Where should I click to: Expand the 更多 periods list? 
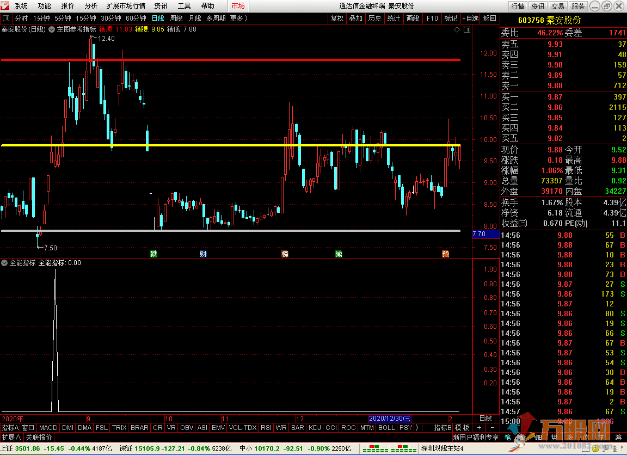[x=239, y=19]
